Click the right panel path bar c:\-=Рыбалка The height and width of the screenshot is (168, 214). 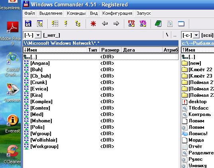click(x=198, y=43)
